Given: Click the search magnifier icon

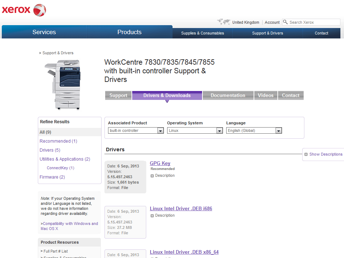Looking at the screenshot, I should 285,22.
